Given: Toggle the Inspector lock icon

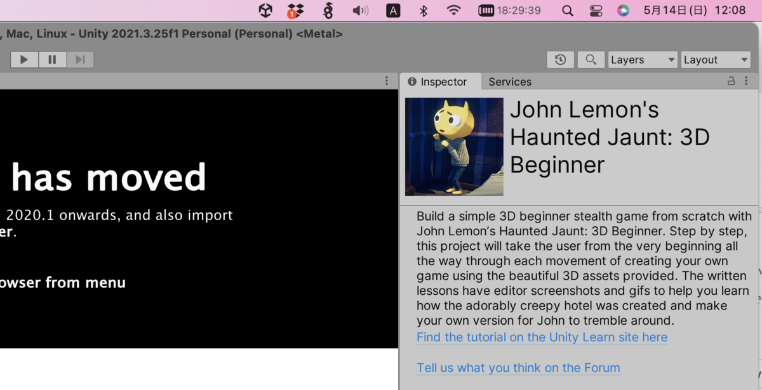Looking at the screenshot, I should (731, 81).
